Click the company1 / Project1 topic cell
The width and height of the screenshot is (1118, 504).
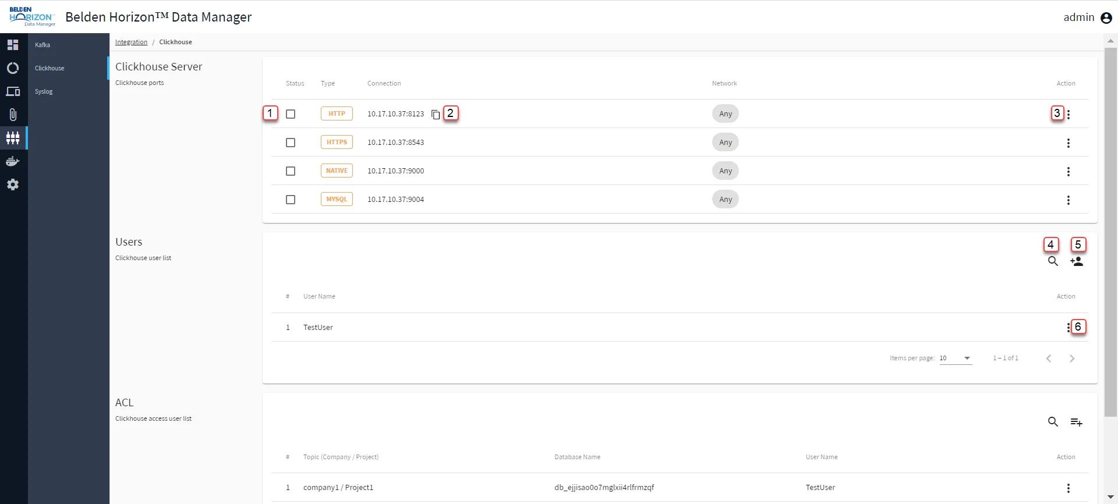pos(338,488)
